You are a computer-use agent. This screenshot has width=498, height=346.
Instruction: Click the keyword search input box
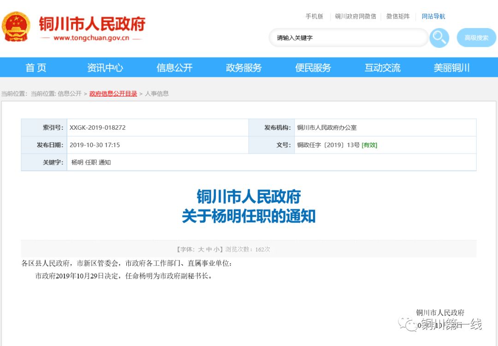click(346, 37)
